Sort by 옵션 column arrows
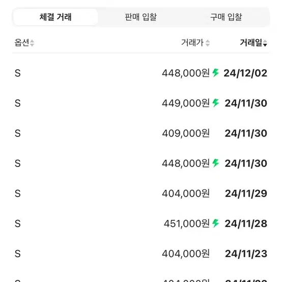The image size is (282, 282). (32, 43)
